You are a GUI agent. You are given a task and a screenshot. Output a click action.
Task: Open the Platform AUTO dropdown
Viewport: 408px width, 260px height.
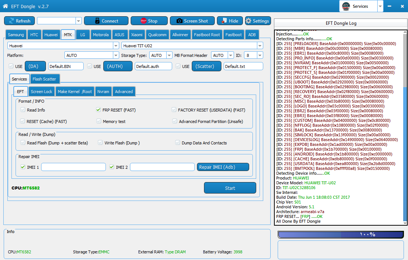click(116, 55)
